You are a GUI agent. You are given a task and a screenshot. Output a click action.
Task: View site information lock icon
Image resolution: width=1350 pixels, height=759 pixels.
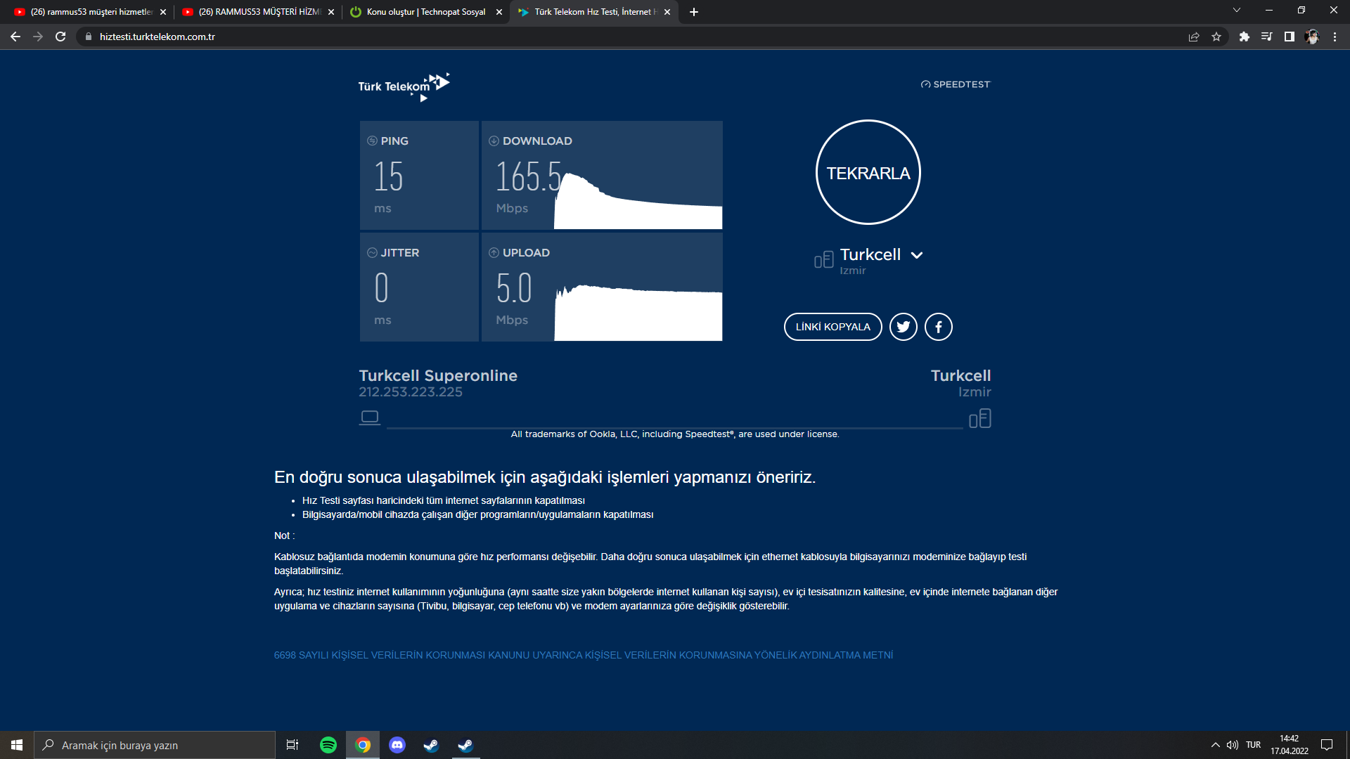[88, 37]
